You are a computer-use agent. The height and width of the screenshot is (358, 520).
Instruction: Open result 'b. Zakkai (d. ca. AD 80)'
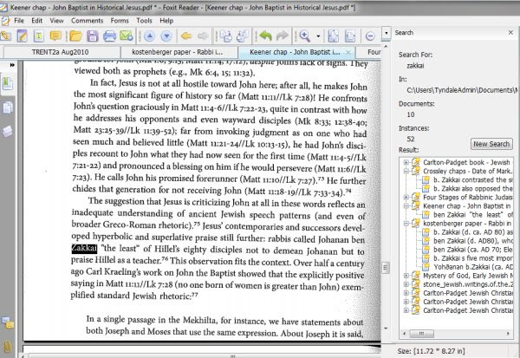click(x=472, y=232)
